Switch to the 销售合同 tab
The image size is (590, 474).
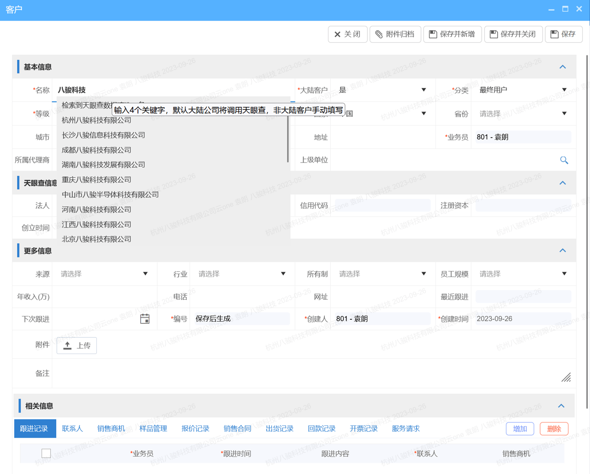click(237, 428)
